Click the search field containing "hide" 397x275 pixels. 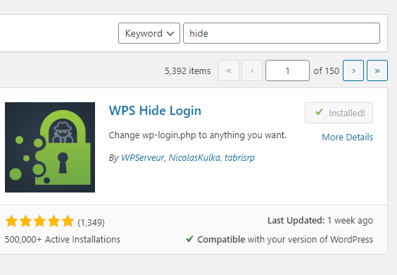point(282,33)
